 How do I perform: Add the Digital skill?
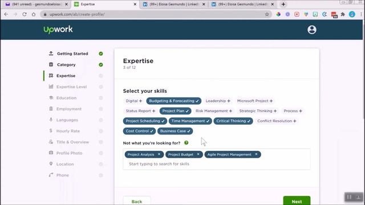(133, 101)
